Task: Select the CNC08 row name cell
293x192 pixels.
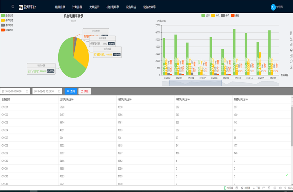Action: [x=29, y=145]
